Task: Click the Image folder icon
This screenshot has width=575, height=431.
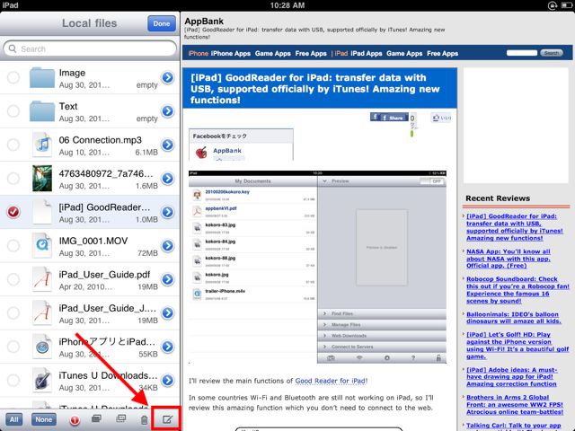Action: coord(42,77)
